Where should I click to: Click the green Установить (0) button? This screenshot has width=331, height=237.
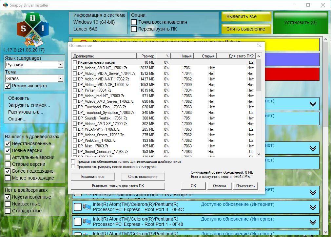point(301,23)
